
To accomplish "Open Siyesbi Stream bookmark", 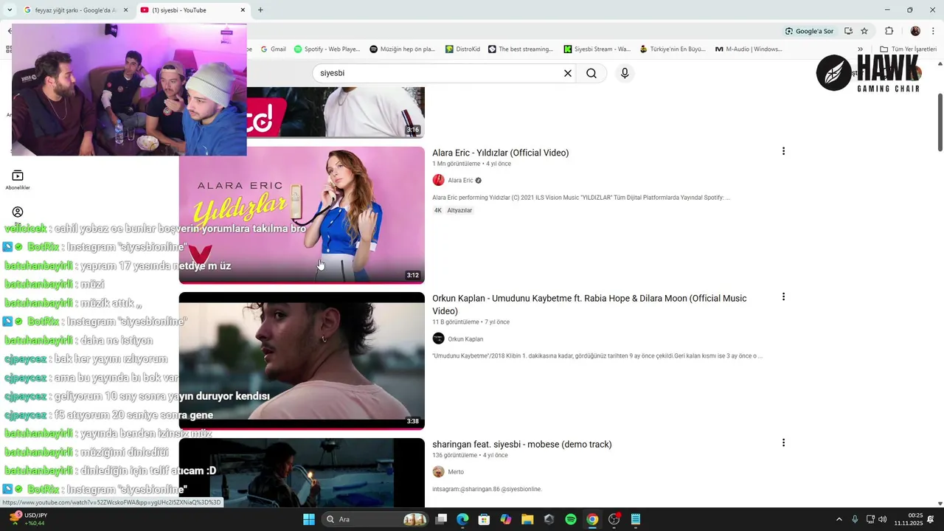I will click(x=597, y=49).
